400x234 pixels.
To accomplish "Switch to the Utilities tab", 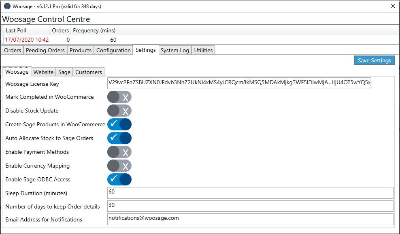I will click(x=203, y=50).
